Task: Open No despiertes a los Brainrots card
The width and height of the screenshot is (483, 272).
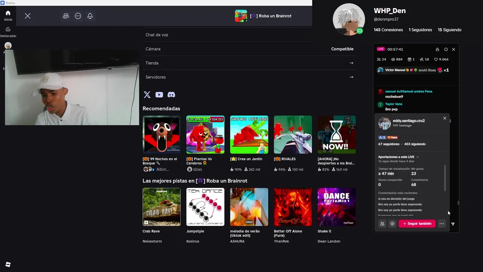Action: click(337, 144)
